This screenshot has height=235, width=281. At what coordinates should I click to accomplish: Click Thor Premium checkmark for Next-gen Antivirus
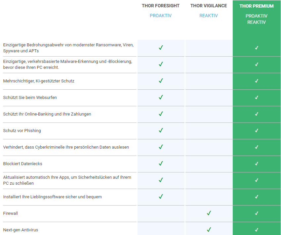(x=257, y=230)
